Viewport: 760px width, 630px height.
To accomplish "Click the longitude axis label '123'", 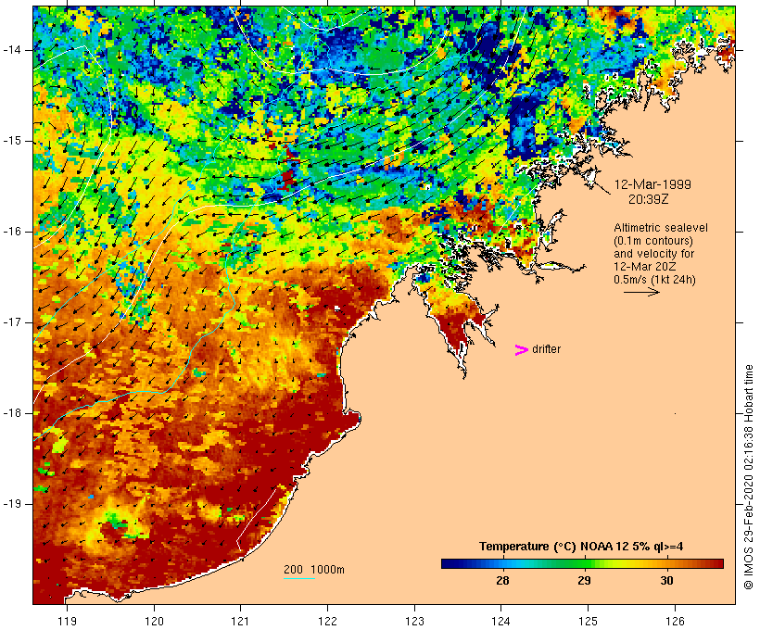I will click(x=414, y=621).
